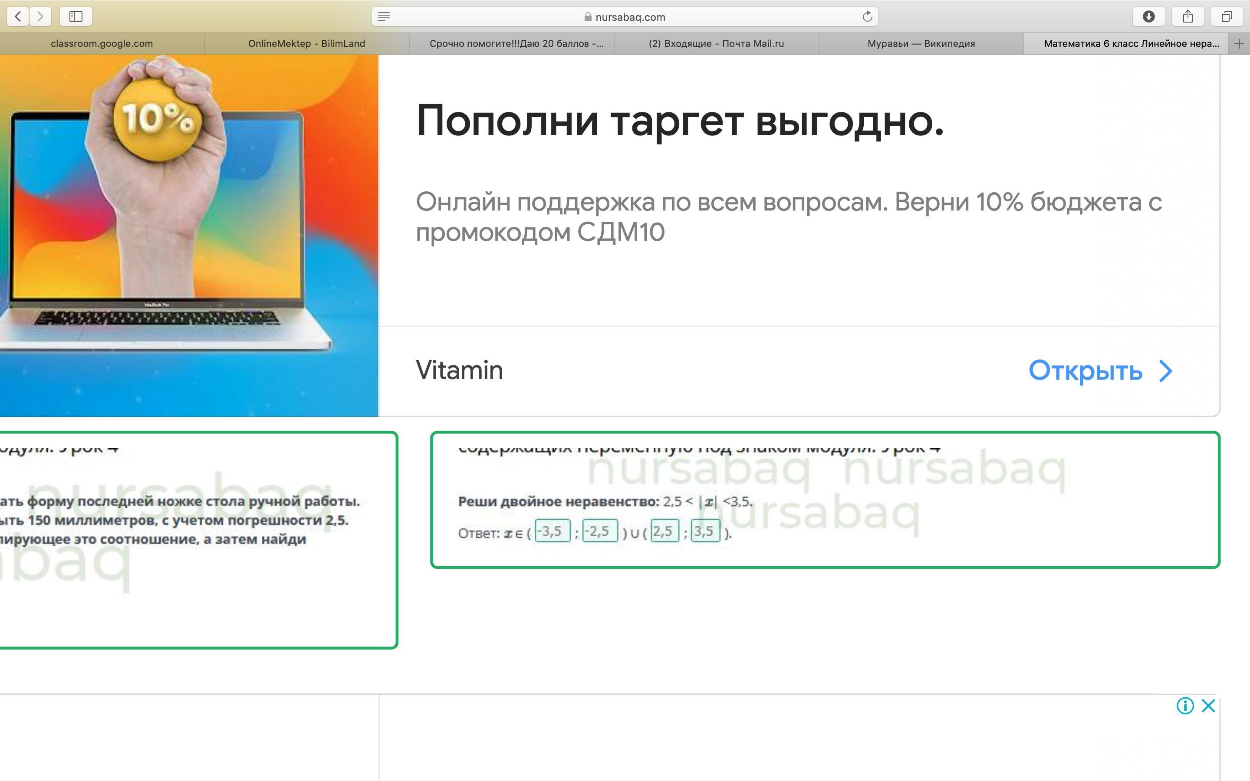Image resolution: width=1250 pixels, height=781 pixels.
Task: Add a new tab with plus button
Action: point(1239,44)
